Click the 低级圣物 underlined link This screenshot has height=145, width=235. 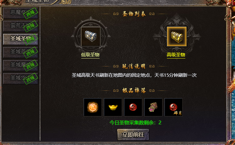pos(90,55)
